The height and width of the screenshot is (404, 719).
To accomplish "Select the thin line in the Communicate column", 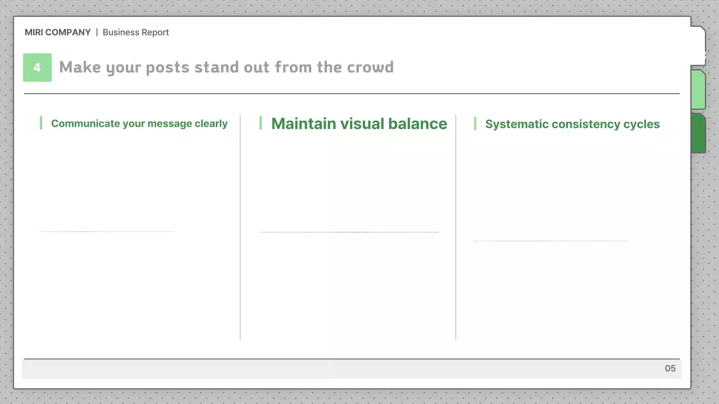I will point(106,231).
